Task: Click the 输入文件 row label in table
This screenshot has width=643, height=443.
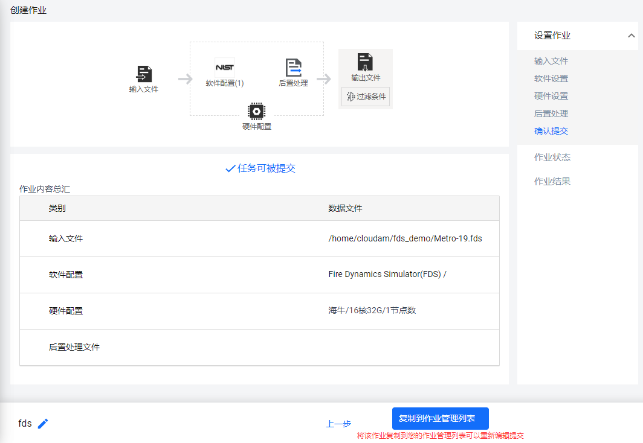Action: [x=66, y=238]
